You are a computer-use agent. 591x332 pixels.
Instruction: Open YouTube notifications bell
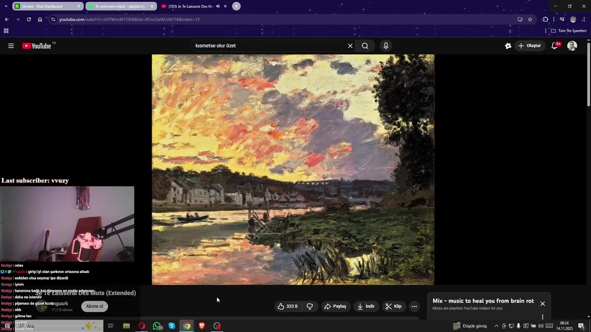555,46
